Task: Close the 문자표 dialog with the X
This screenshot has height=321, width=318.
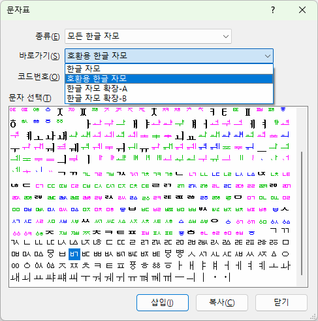Action: tap(302, 10)
